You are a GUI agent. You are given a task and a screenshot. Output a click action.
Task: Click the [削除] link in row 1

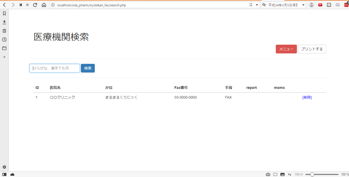307,97
